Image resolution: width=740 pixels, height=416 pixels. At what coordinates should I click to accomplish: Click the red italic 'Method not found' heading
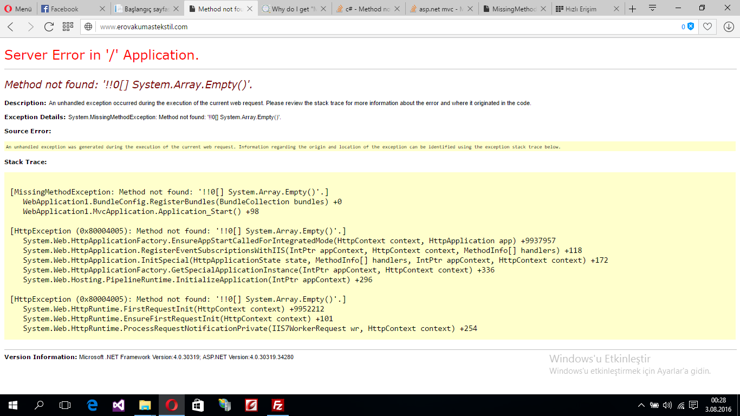[129, 84]
